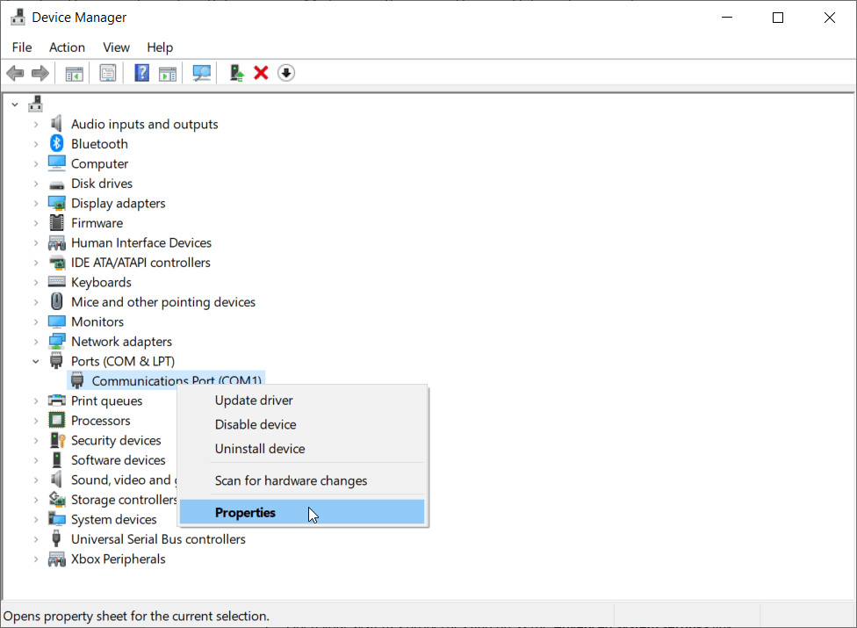Click the Device Manager title bar icon
857x628 pixels.
16,17
